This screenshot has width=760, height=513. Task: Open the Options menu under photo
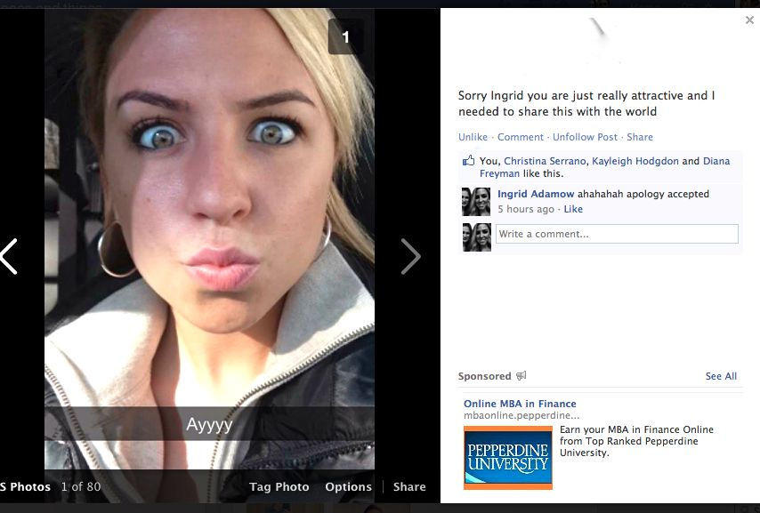[x=348, y=486]
